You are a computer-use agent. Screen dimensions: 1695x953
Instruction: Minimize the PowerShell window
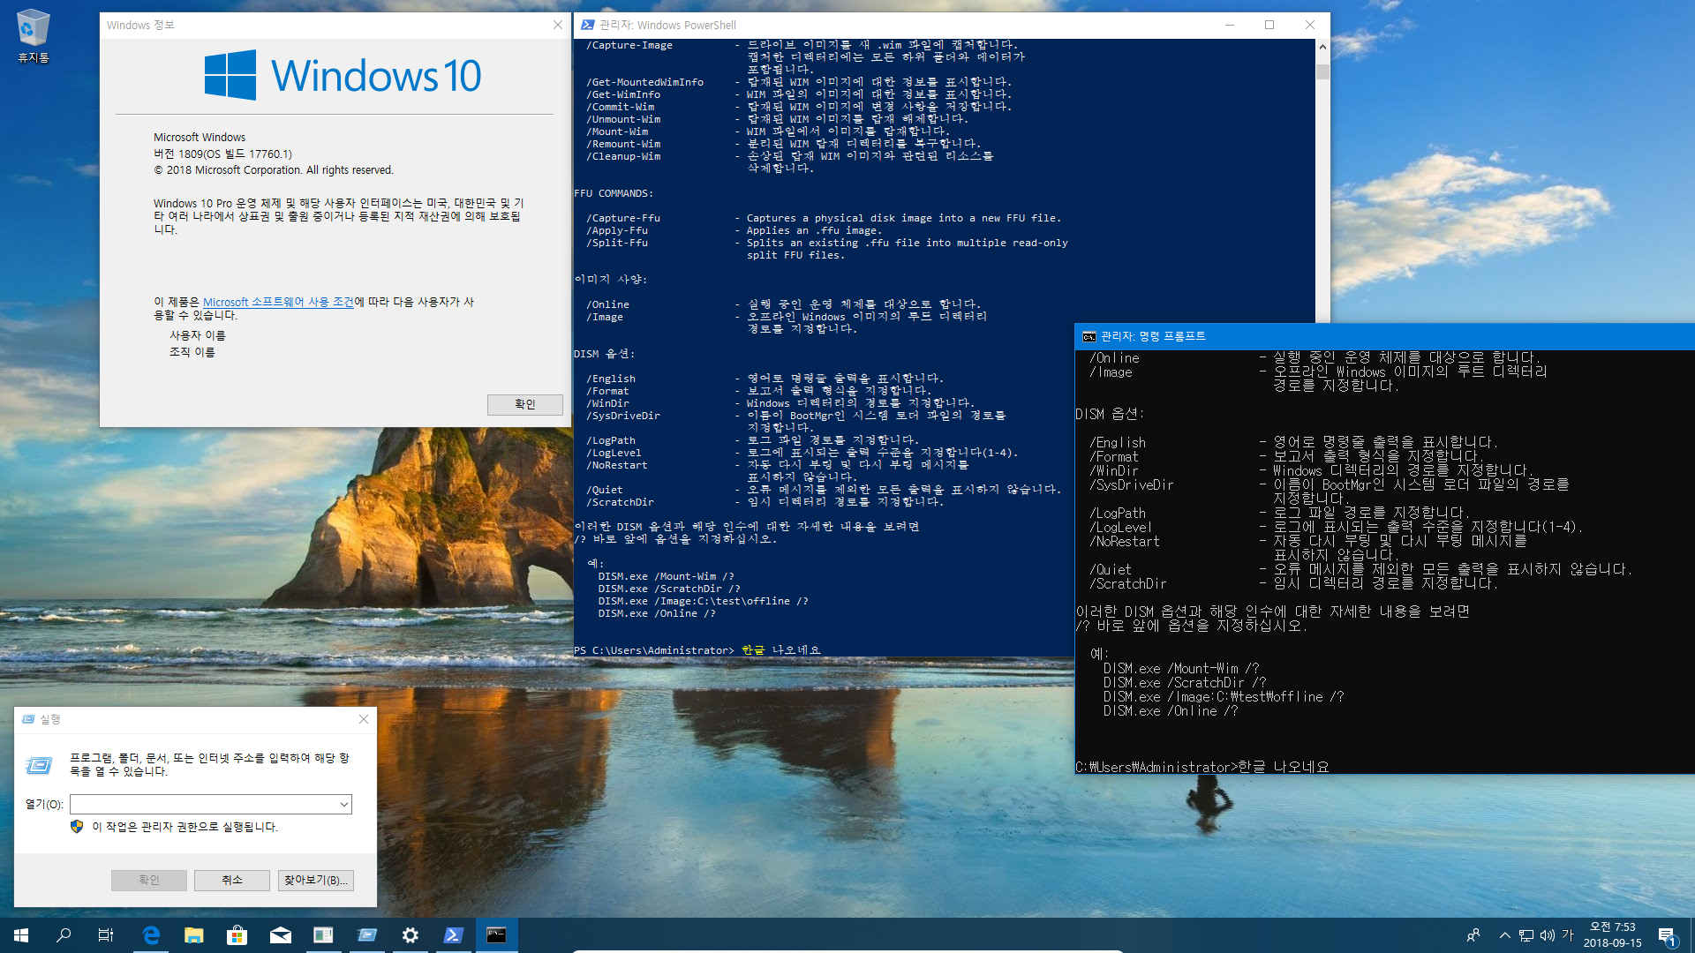pyautogui.click(x=1229, y=25)
